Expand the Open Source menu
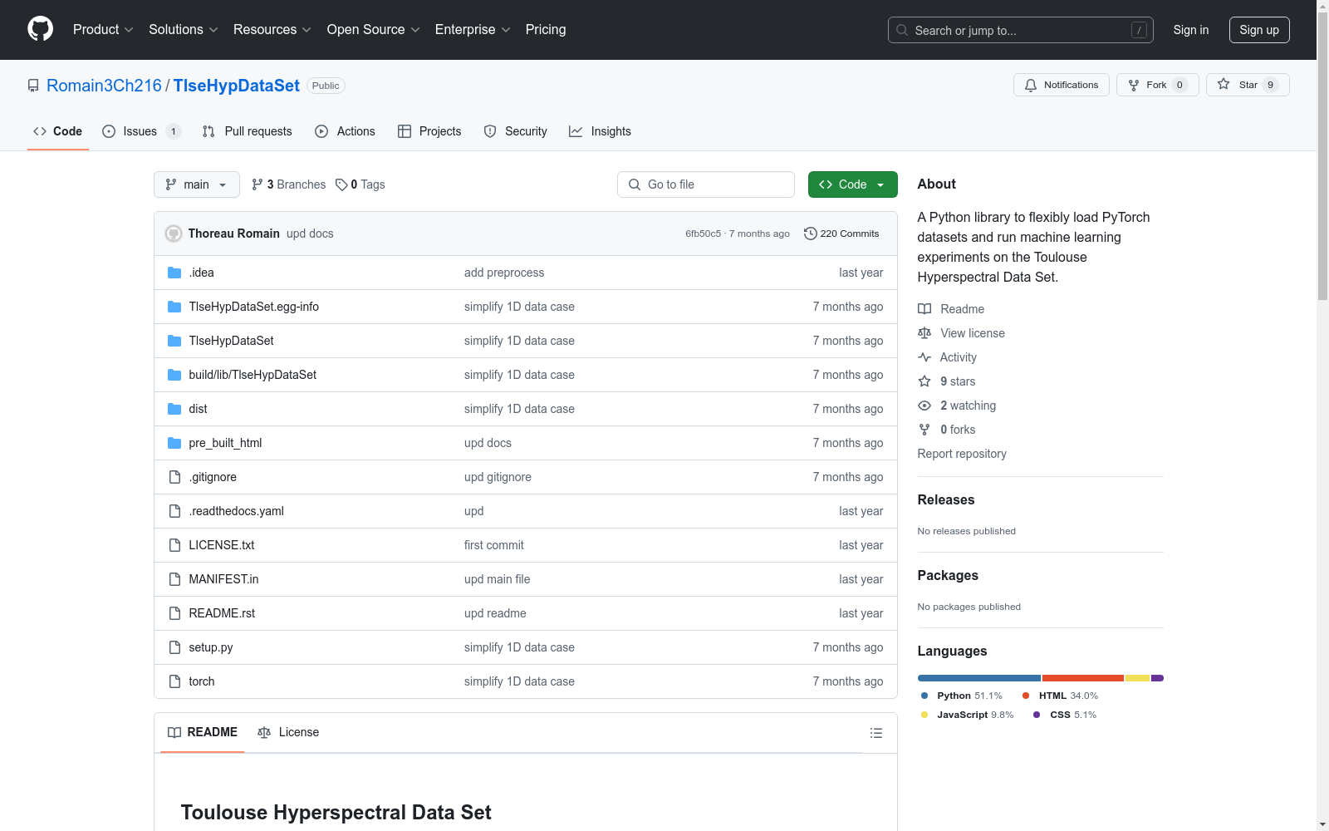 [374, 30]
